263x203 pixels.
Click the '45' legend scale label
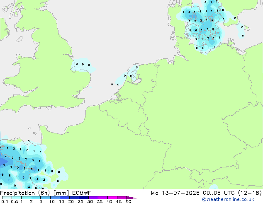click(119, 201)
